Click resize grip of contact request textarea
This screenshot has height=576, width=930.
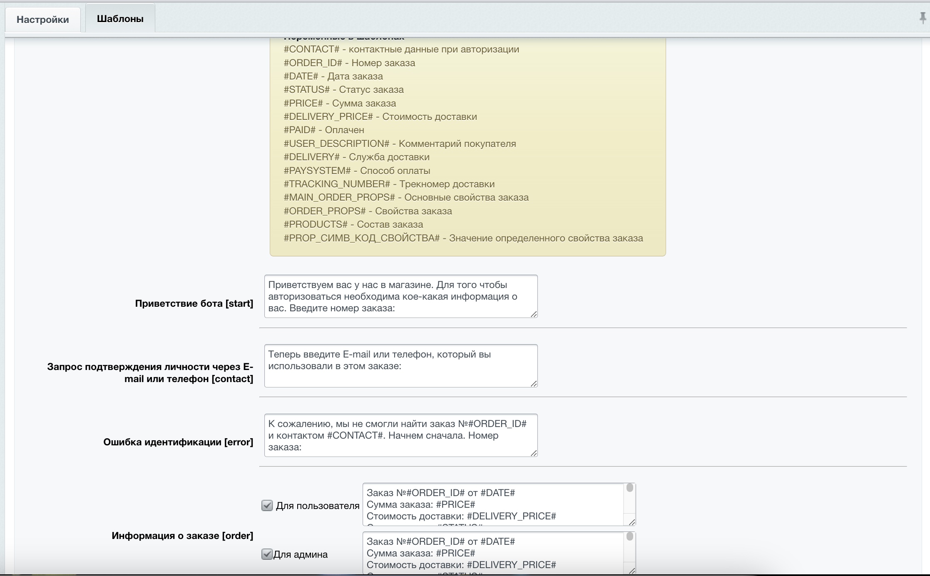[534, 384]
